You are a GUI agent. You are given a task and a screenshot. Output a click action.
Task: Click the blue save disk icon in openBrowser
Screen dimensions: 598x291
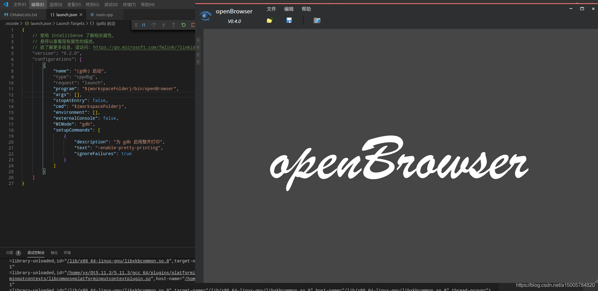point(289,20)
